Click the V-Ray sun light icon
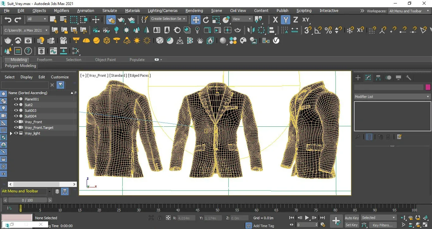432x229 pixels. click(x=137, y=40)
